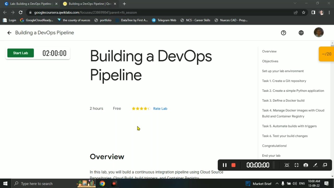Open the Login bookmark
334x188 pixels.
tap(9, 20)
